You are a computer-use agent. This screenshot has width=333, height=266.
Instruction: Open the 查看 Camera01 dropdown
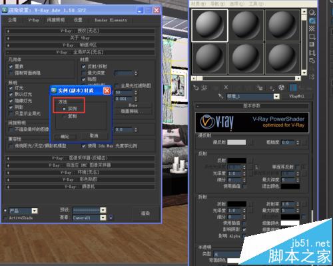[x=103, y=217]
